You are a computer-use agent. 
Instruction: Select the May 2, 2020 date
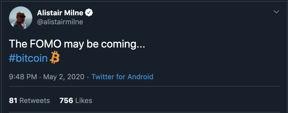pyautogui.click(x=64, y=77)
